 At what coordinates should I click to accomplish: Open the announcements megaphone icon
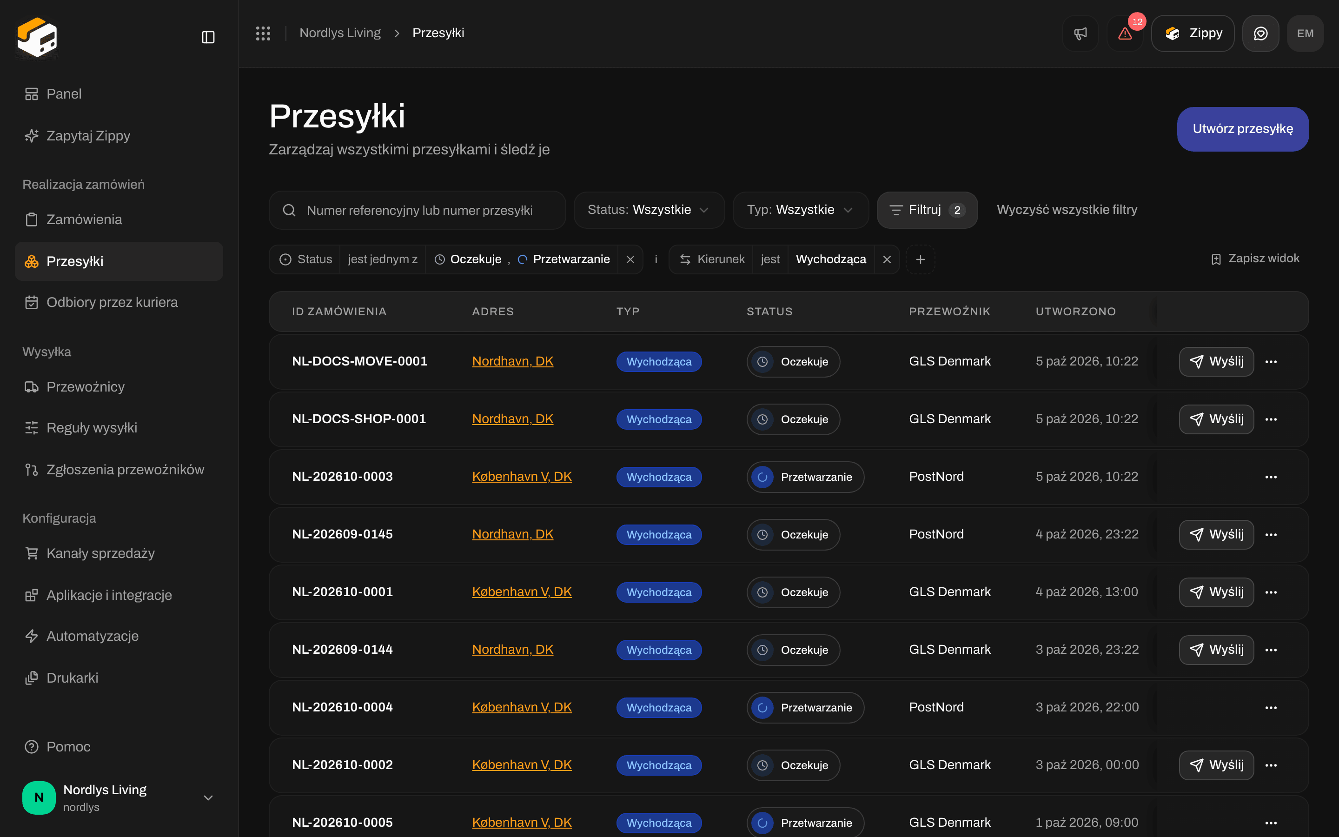[x=1080, y=34]
